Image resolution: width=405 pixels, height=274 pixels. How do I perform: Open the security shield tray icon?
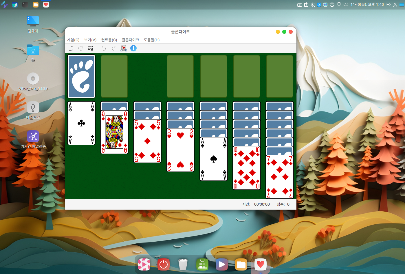(313, 5)
